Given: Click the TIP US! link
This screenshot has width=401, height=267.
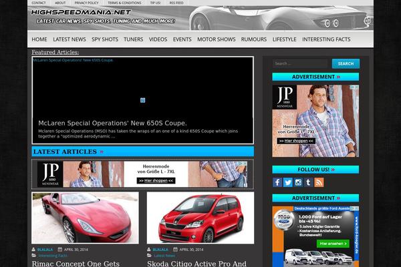Looking at the screenshot, I should pyautogui.click(x=155, y=3).
